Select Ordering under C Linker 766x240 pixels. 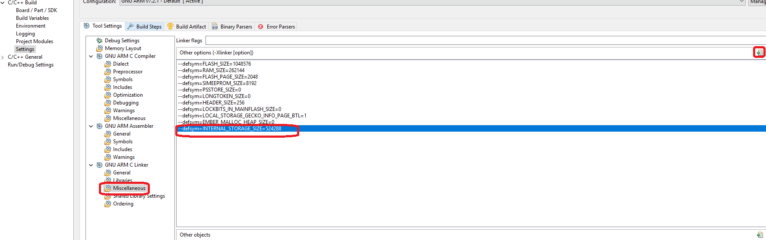point(123,204)
